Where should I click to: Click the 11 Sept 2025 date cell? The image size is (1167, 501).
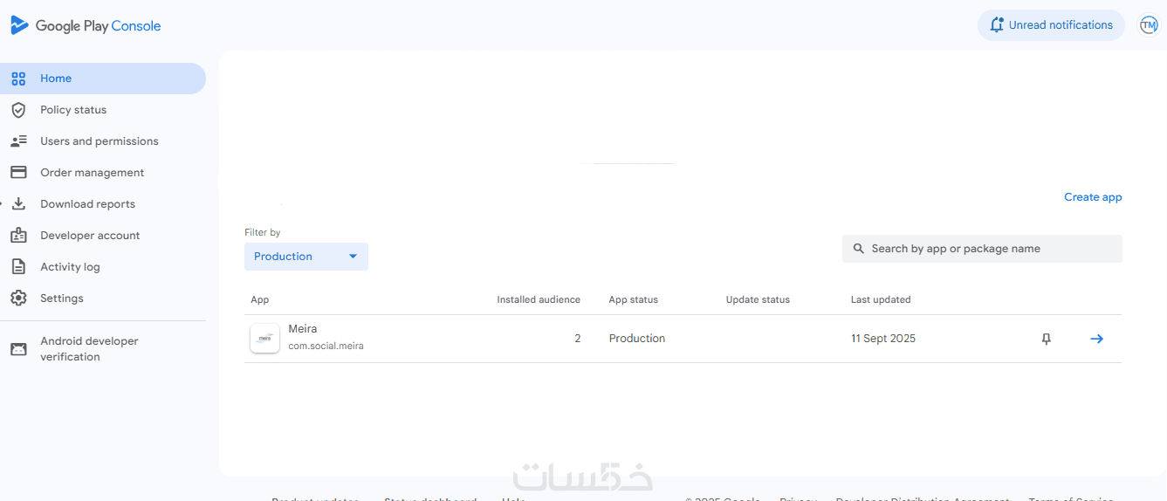883,339
